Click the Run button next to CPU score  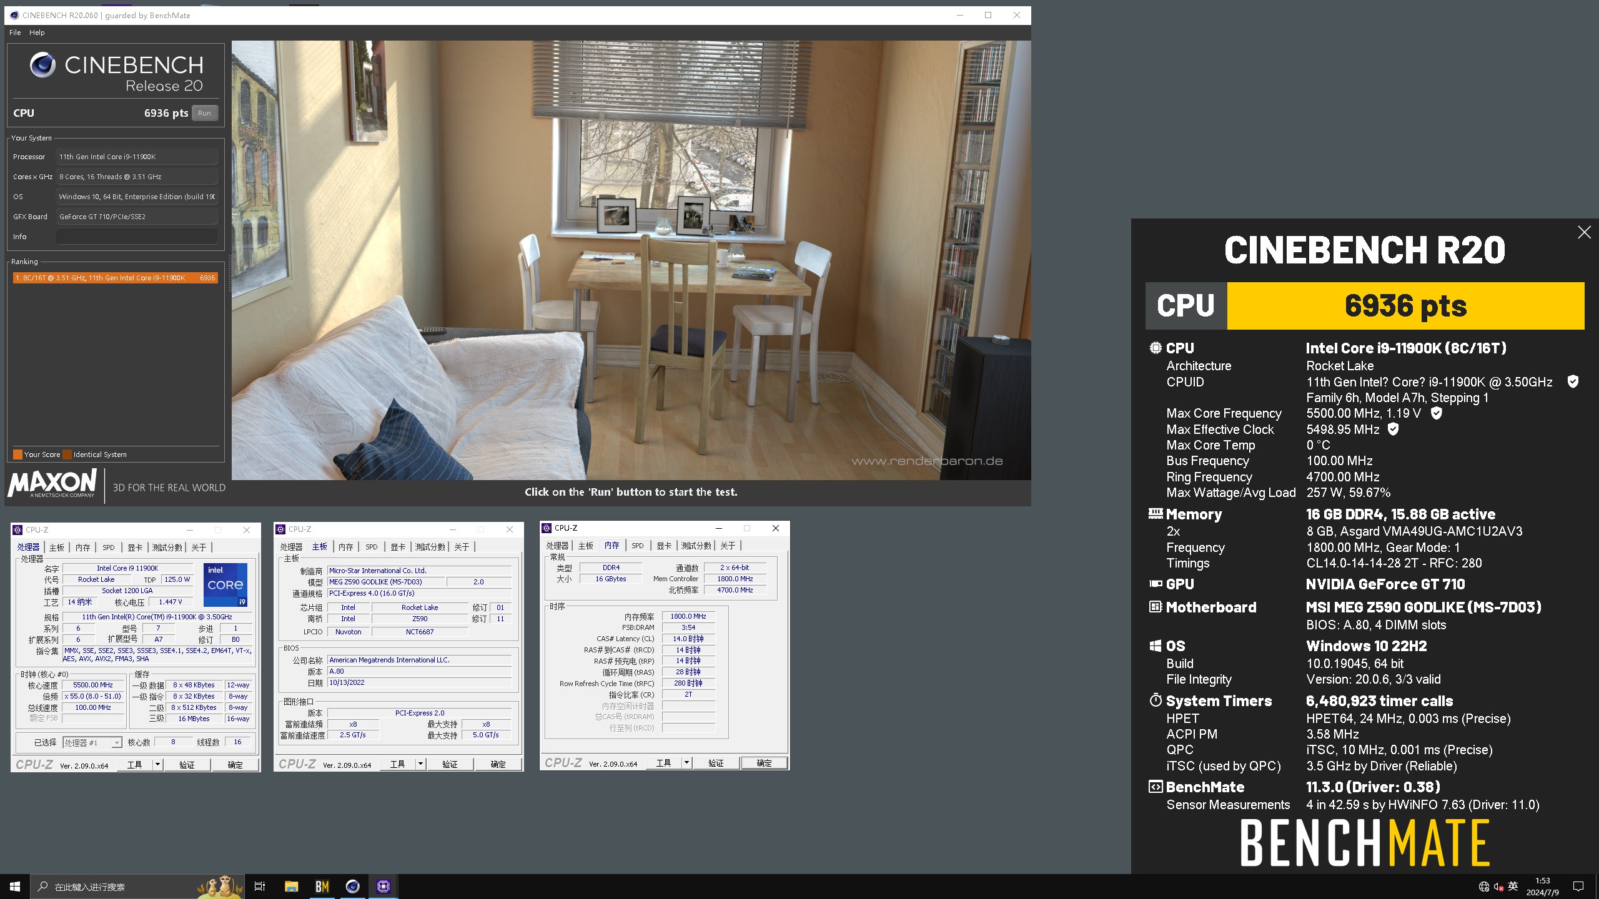tap(204, 113)
